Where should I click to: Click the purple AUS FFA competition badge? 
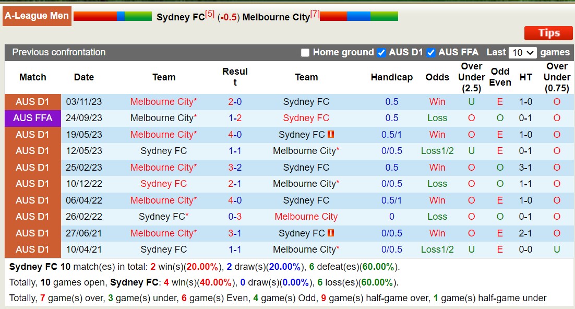(32, 118)
